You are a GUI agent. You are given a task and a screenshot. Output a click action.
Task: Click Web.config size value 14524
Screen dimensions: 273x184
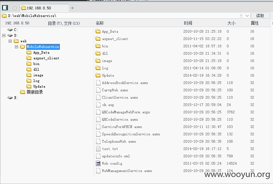[x=232, y=163]
